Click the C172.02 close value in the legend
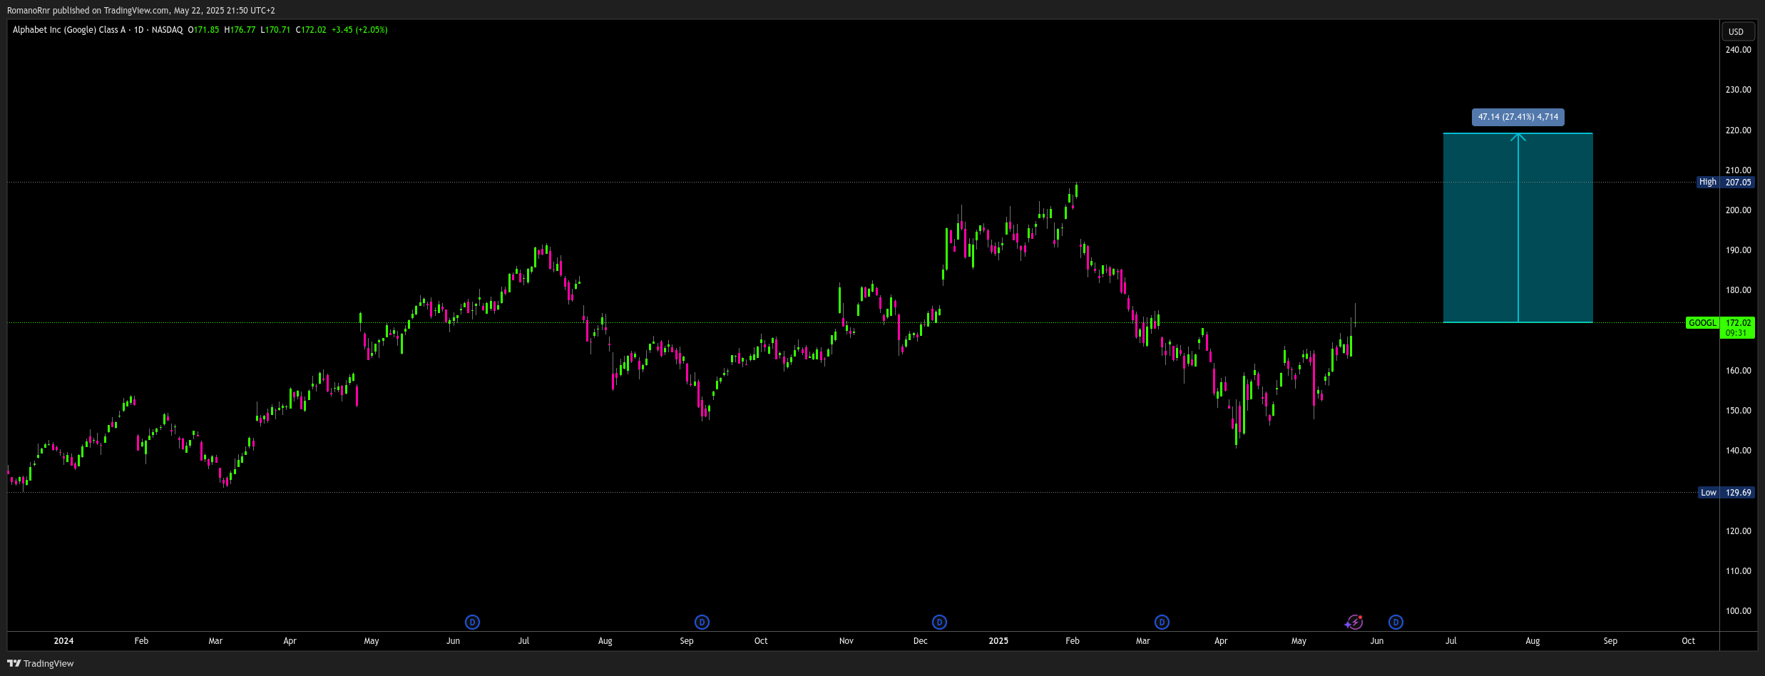Screen dimensions: 1765x676 (311, 30)
